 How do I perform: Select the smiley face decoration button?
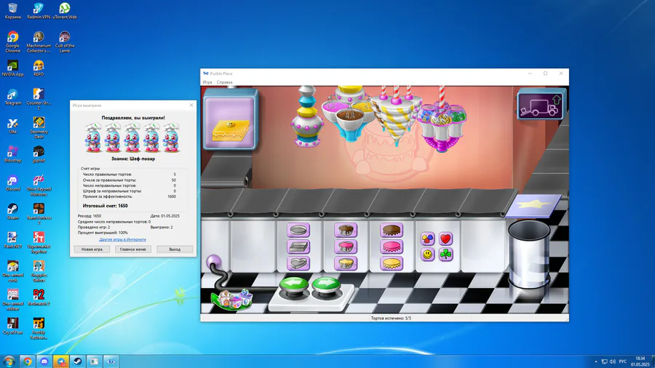(428, 254)
